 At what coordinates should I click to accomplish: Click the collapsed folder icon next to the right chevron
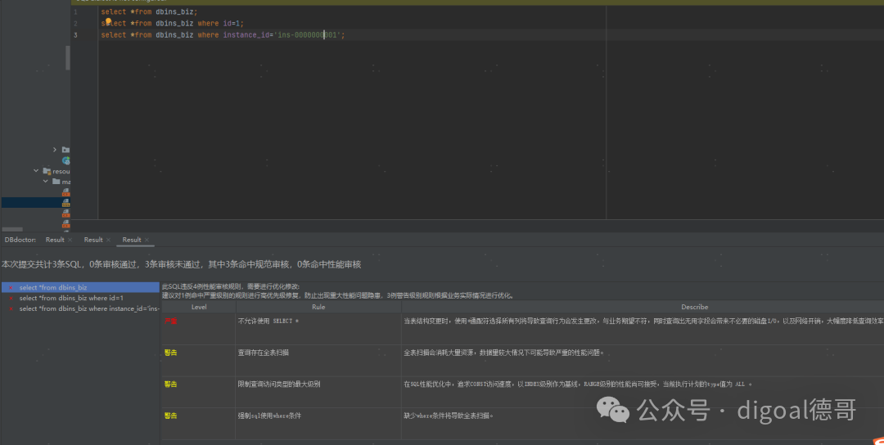click(66, 149)
